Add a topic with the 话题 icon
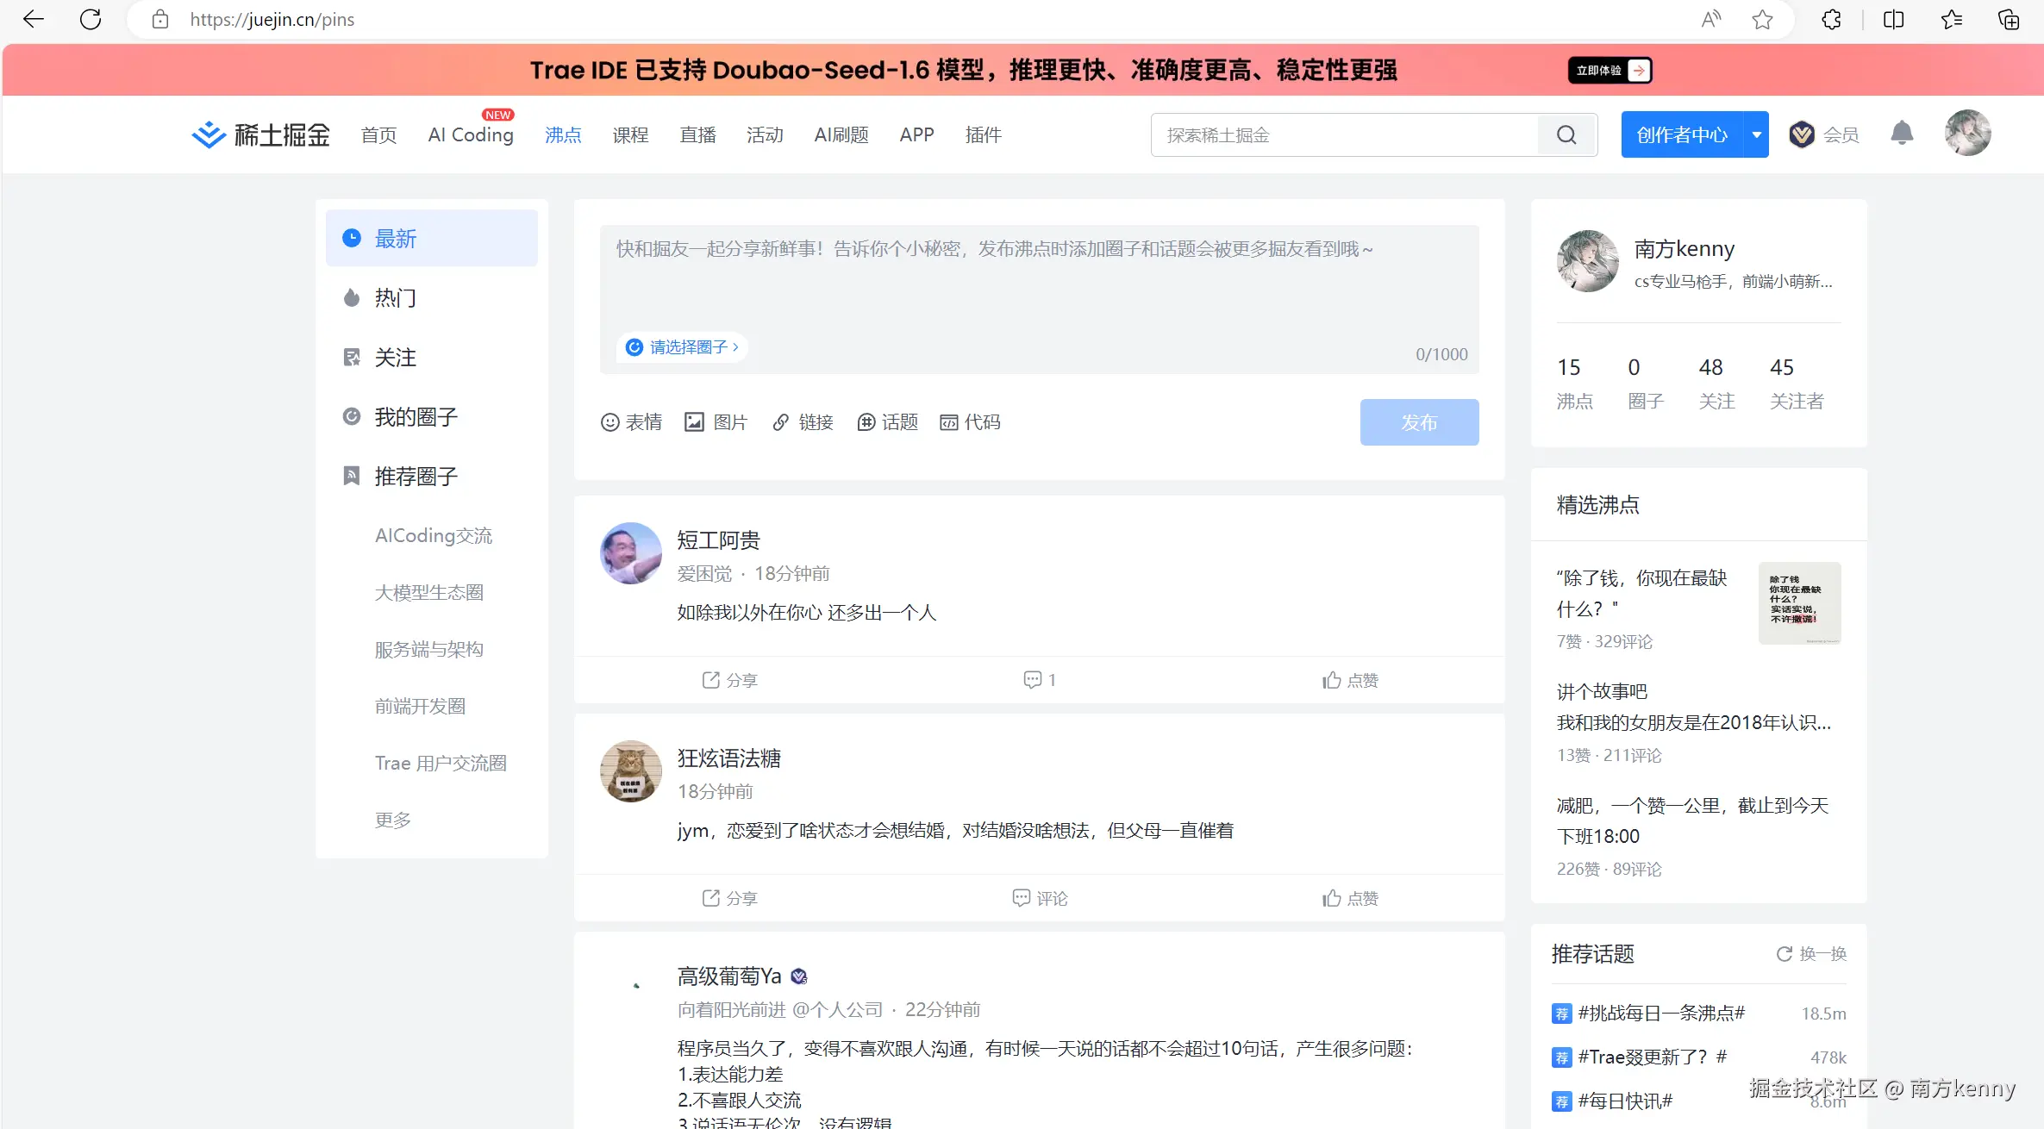This screenshot has width=2044, height=1129. point(887,422)
